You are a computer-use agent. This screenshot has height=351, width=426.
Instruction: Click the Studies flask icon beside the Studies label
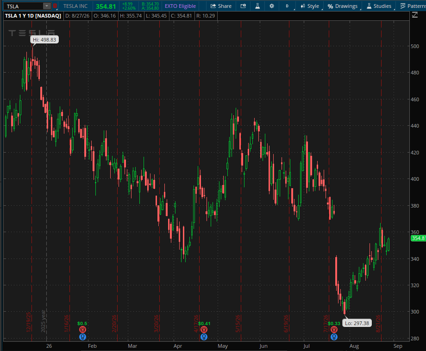pos(369,6)
